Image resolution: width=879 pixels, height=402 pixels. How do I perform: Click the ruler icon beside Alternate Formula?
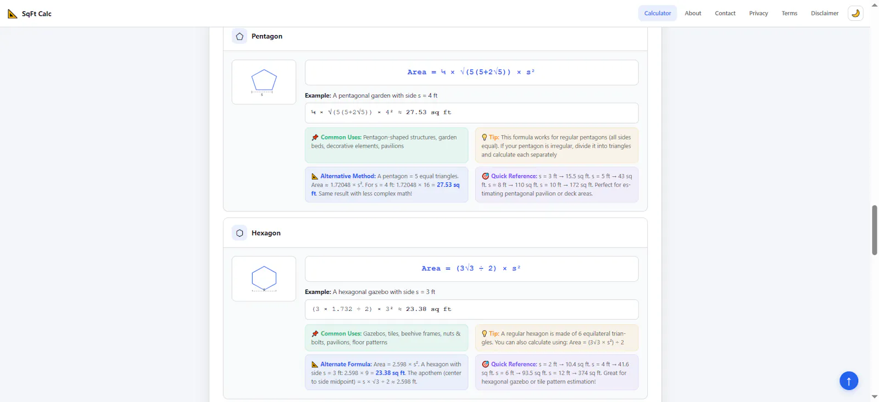(x=315, y=364)
